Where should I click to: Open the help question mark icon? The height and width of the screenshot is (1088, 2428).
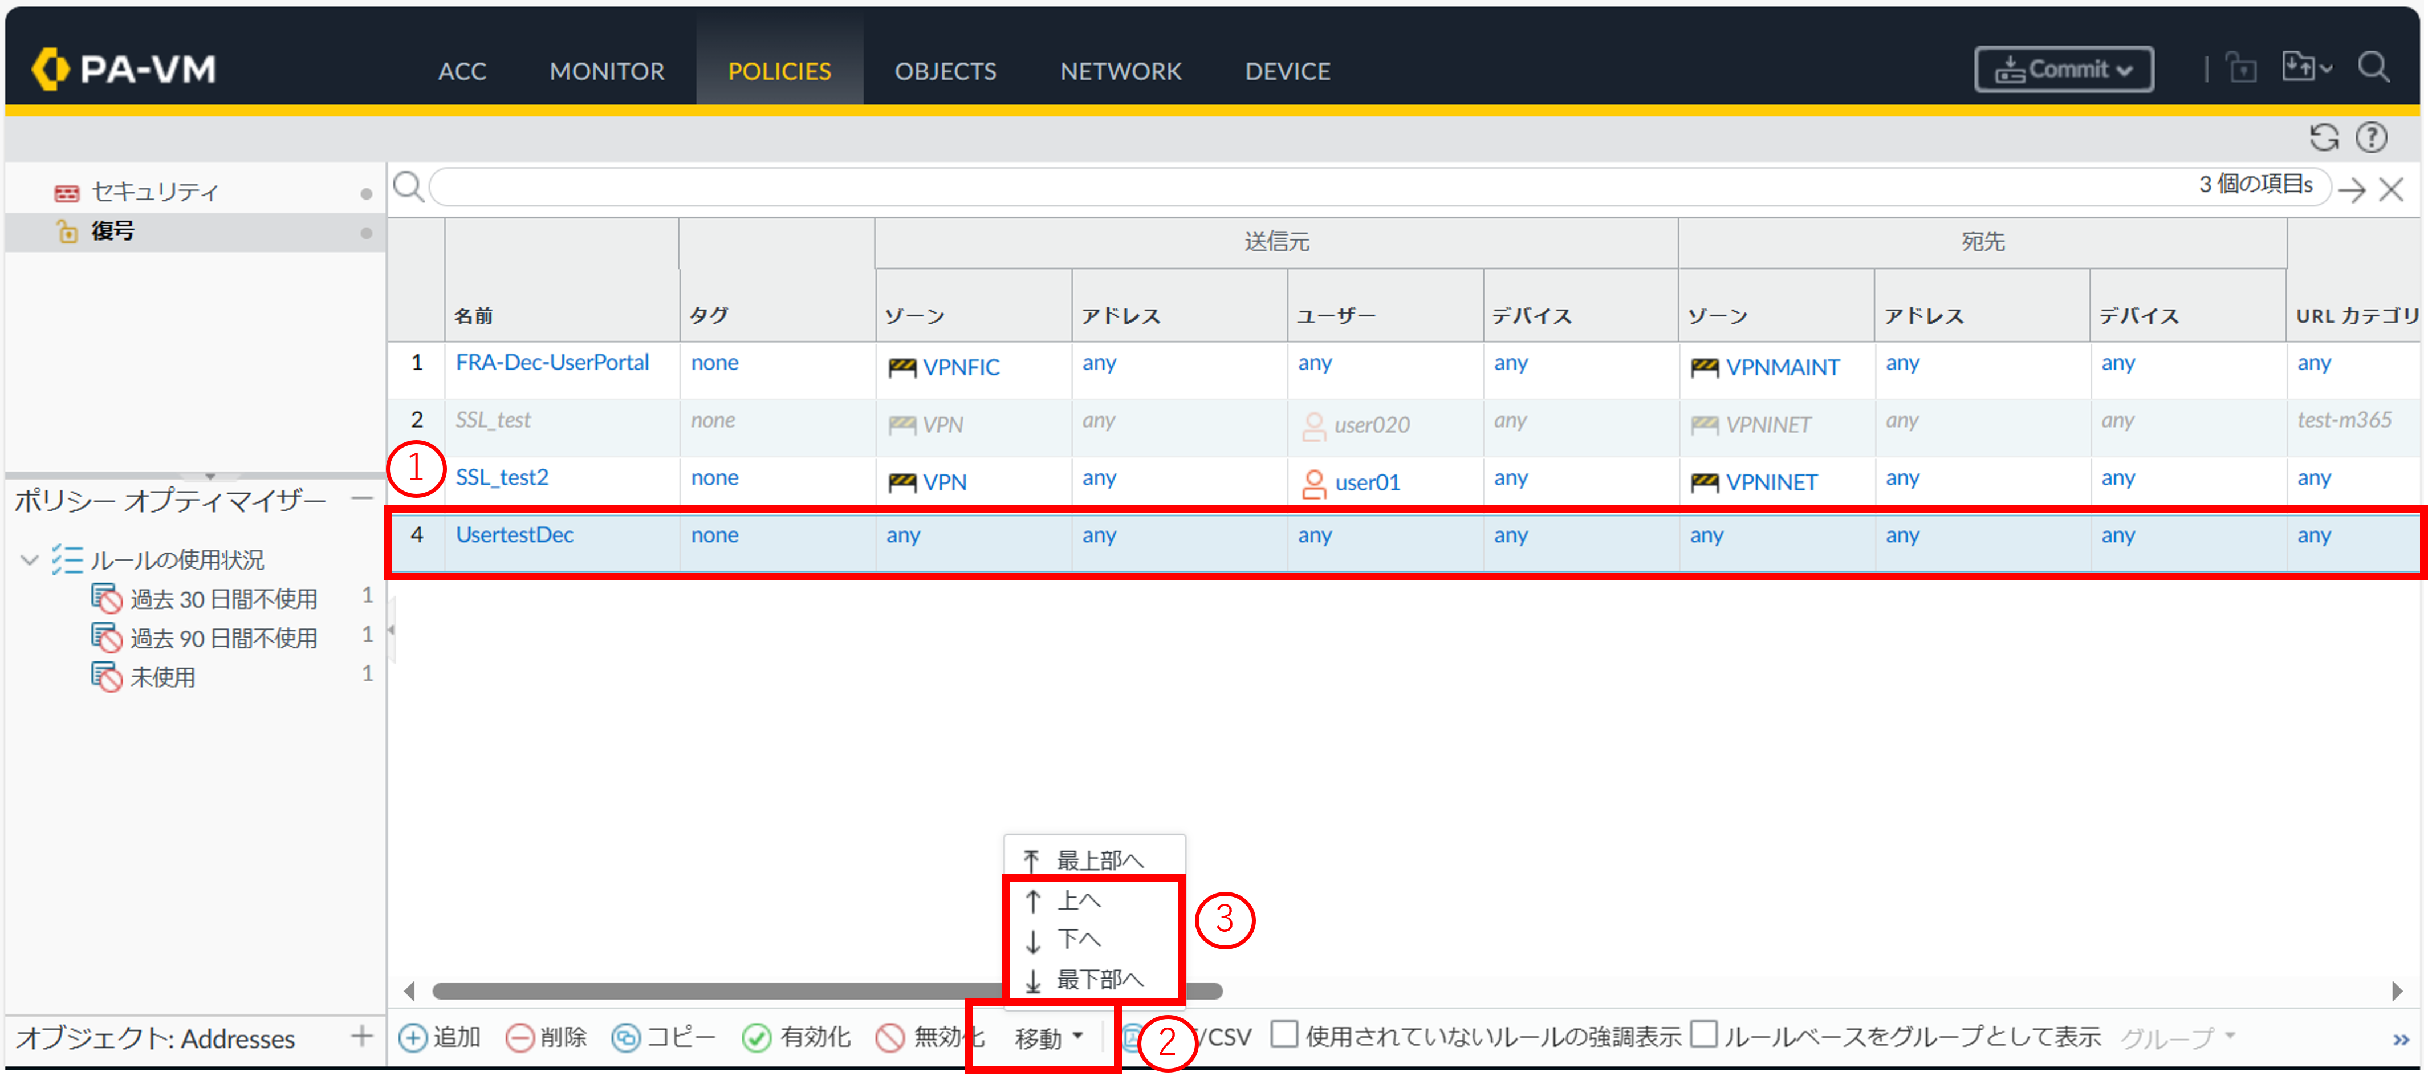point(2370,137)
